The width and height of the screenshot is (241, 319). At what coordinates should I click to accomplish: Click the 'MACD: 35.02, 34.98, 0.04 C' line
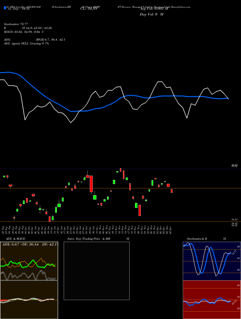click(24, 32)
